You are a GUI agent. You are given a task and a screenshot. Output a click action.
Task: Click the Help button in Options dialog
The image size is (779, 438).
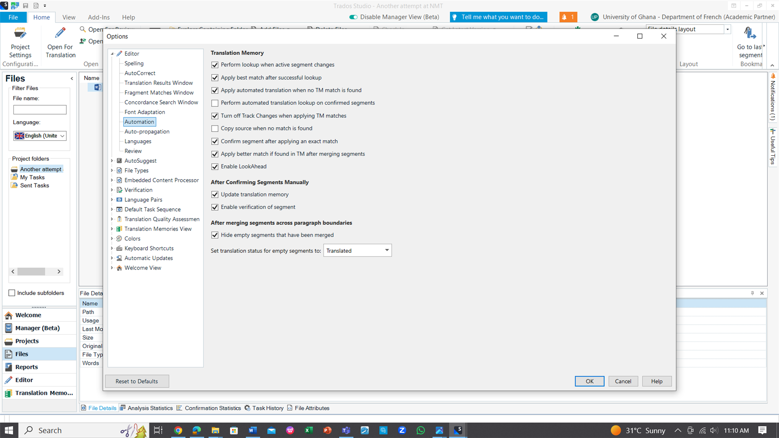[657, 381]
